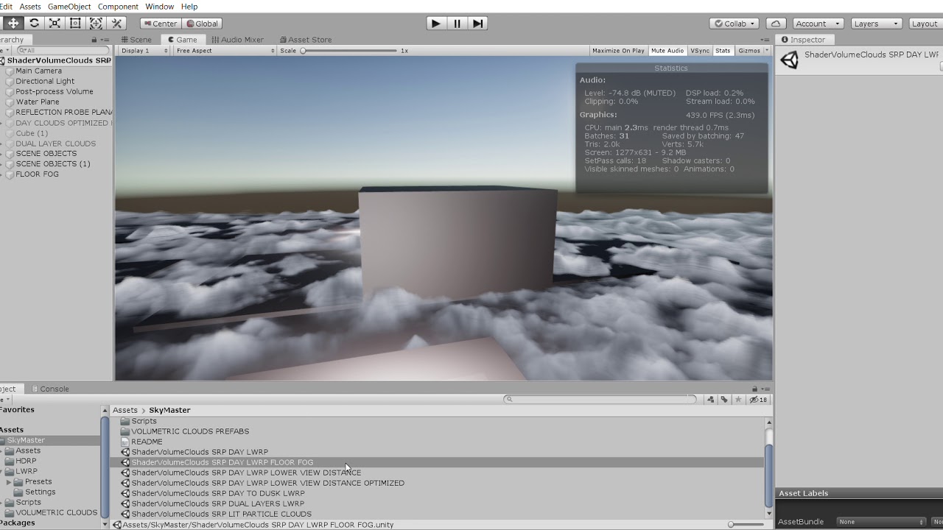Toggle Gizmos in Game view

pyautogui.click(x=749, y=51)
